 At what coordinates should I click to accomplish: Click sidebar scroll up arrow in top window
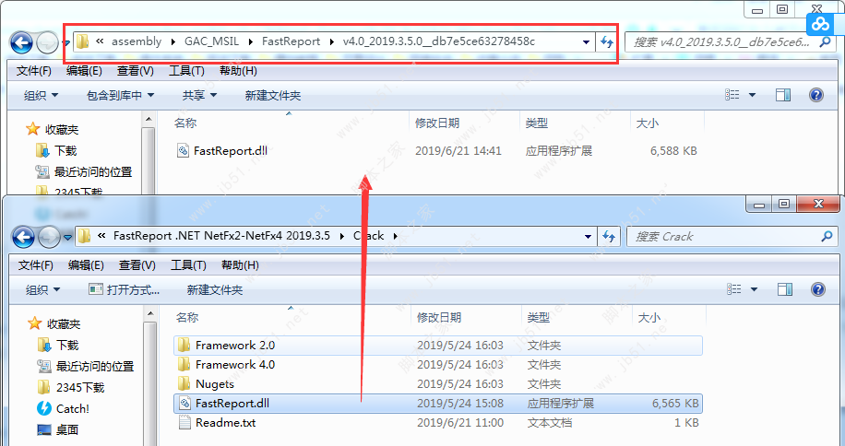click(149, 120)
